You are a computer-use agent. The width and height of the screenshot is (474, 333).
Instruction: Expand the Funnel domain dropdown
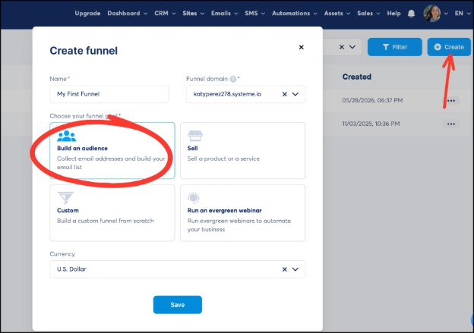click(x=295, y=94)
